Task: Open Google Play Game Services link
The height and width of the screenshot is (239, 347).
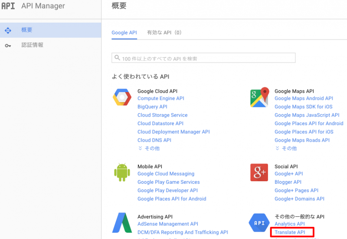Action: (x=169, y=182)
